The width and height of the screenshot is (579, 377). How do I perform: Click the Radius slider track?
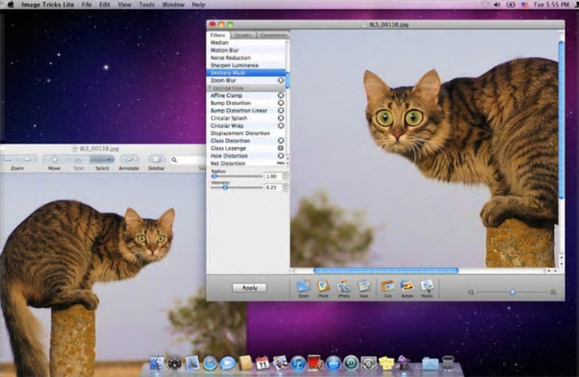pos(237,176)
